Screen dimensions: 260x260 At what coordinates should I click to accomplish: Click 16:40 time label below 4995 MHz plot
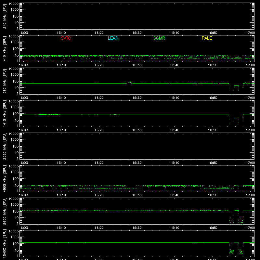(x=175, y=195)
